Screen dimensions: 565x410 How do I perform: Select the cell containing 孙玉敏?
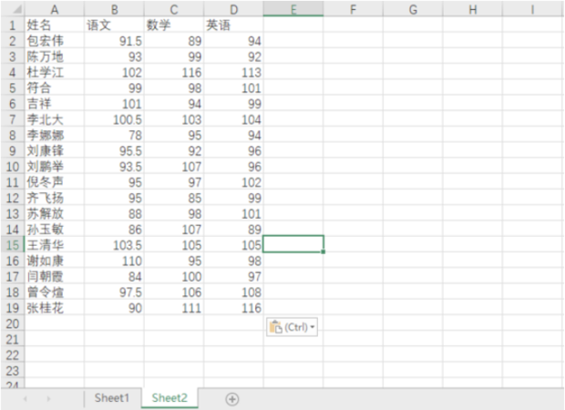(x=55, y=230)
